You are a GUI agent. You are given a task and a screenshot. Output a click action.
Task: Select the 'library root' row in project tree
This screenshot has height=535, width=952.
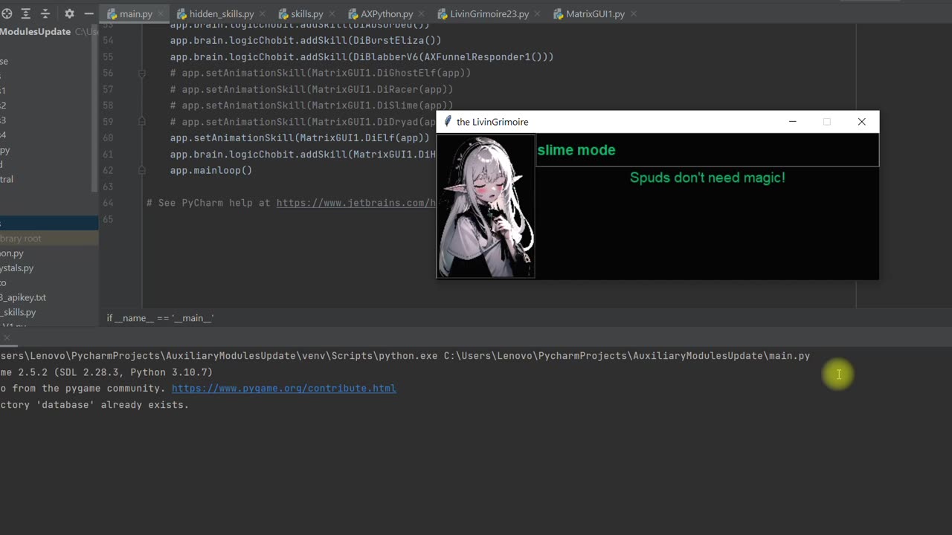(x=49, y=239)
